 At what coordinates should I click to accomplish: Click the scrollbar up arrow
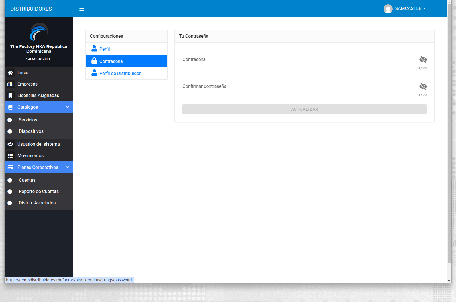(x=449, y=2)
